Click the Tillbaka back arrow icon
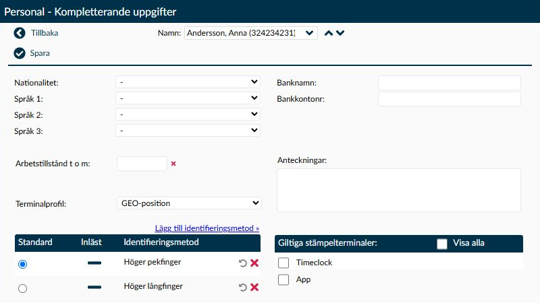 point(20,33)
